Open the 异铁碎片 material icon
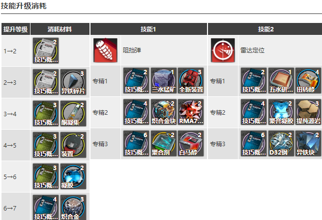The width and height of the screenshot is (322, 220). click(x=73, y=82)
